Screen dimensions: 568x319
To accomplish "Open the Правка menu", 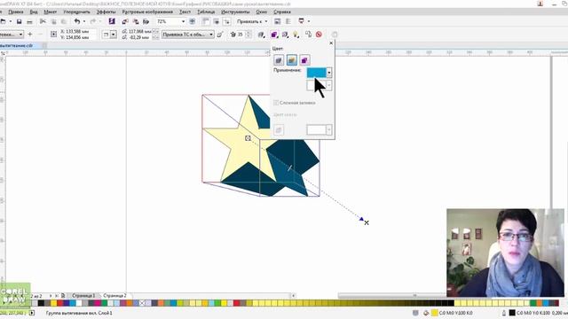I will coord(16,12).
